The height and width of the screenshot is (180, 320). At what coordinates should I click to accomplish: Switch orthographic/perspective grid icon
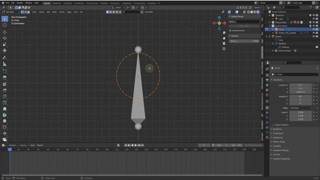[x=224, y=49]
